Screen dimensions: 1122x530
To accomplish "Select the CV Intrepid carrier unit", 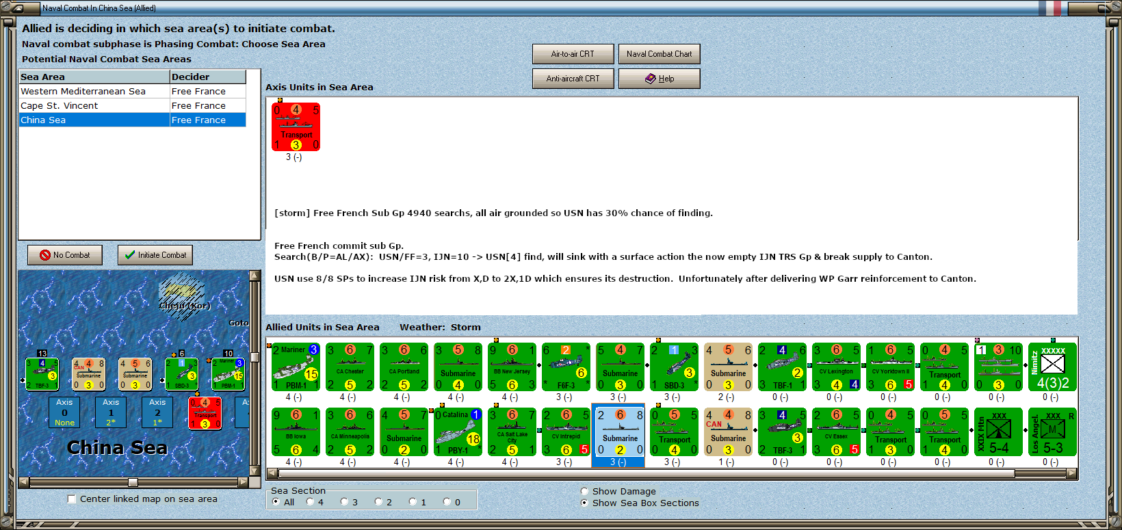I will [x=566, y=432].
